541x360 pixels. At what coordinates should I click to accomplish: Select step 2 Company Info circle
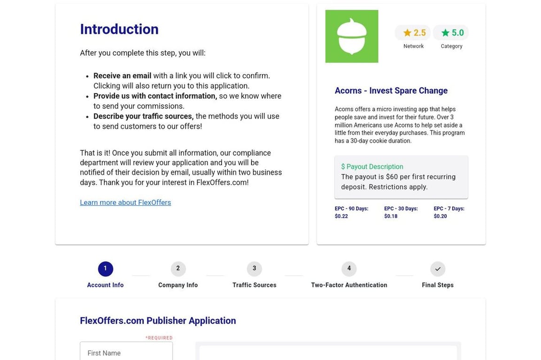pos(178,269)
